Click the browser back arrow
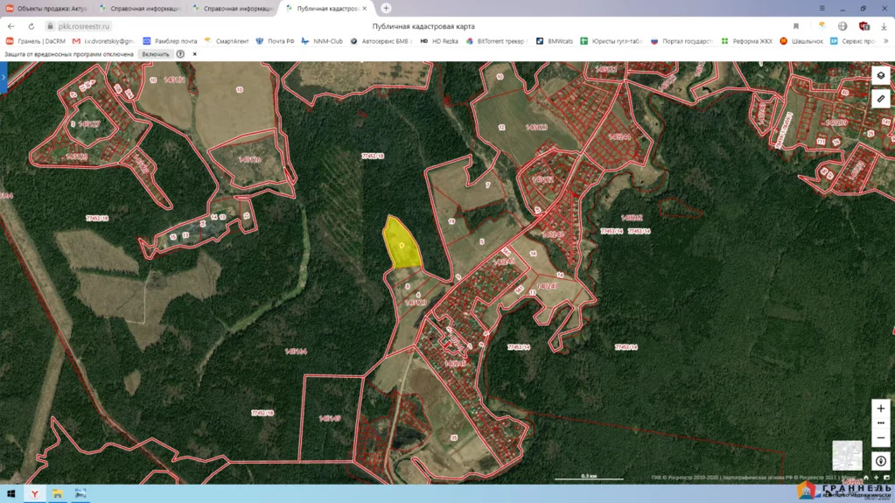895x503 pixels. point(11,26)
